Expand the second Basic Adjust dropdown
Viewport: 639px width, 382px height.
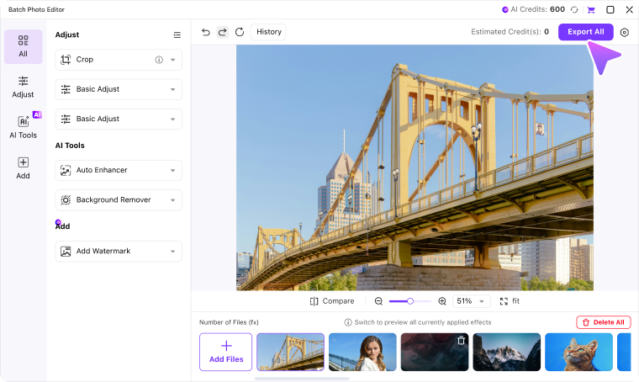tap(173, 119)
